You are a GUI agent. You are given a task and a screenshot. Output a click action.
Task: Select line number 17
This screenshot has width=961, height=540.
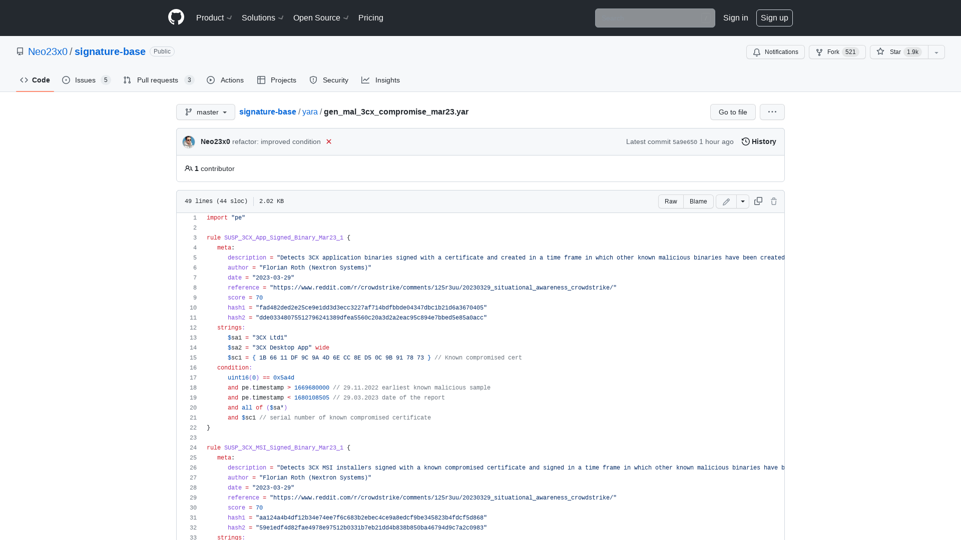point(193,378)
